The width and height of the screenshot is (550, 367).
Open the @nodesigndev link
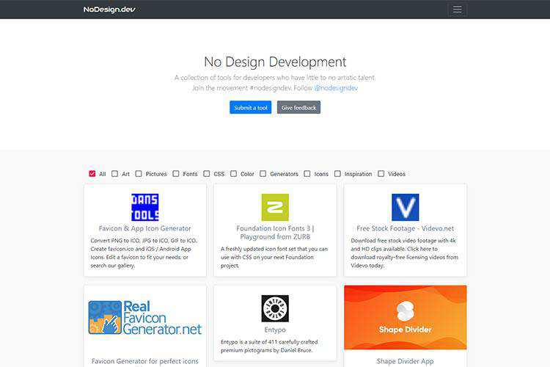(336, 88)
